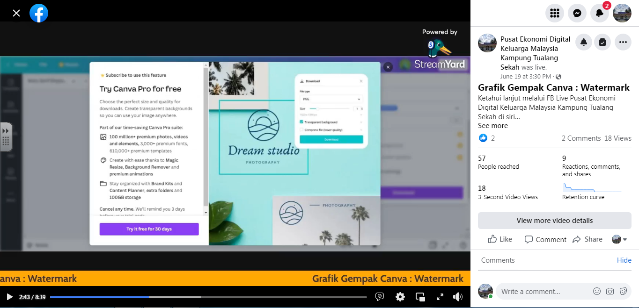The height and width of the screenshot is (308, 639).
Task: Open the PNG file type dropdown
Action: click(x=331, y=99)
